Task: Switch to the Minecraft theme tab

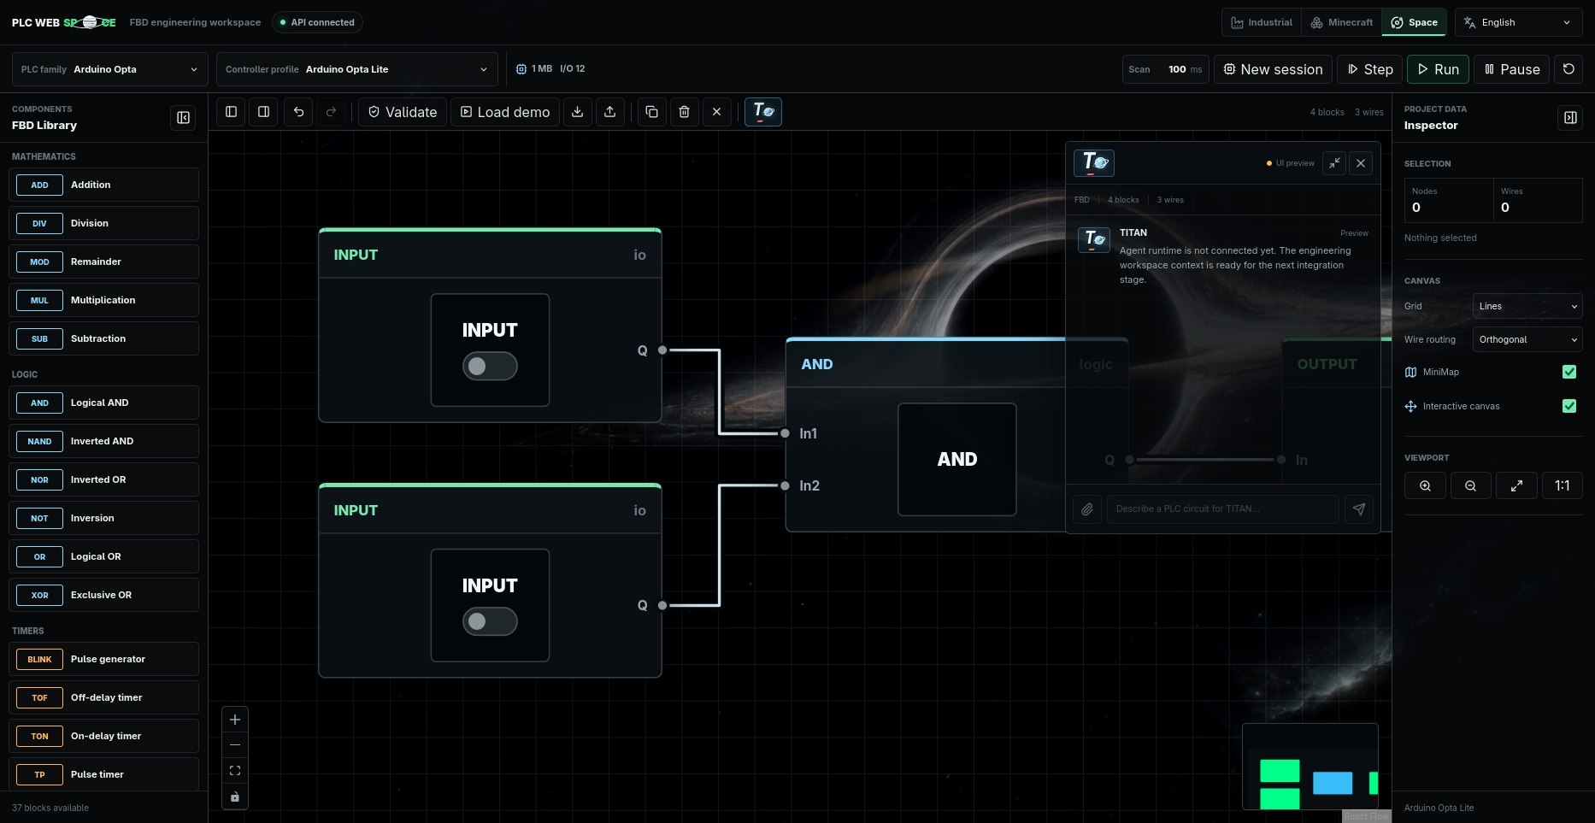Action: pyautogui.click(x=1342, y=22)
